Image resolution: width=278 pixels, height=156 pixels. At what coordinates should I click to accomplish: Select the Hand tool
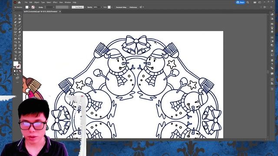click(16, 58)
